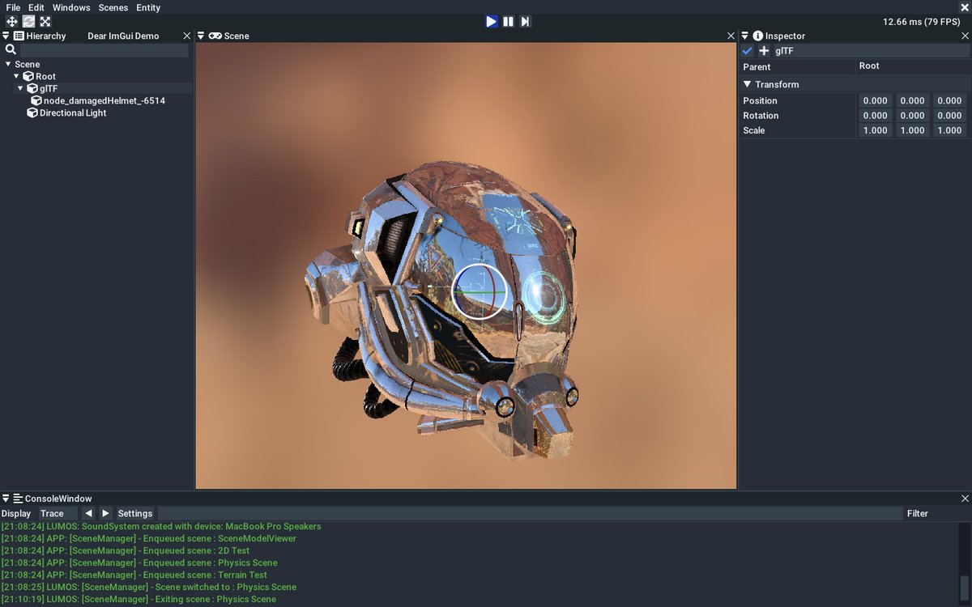Viewport: 972px width, 607px height.
Task: Click the application close X at top right
Action: coord(965,7)
